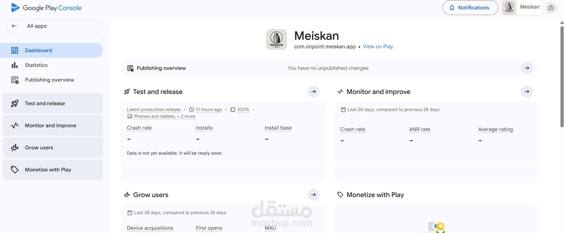Image resolution: width=564 pixels, height=233 pixels.
Task: Click the Crash rate label in Test and release
Action: point(139,128)
